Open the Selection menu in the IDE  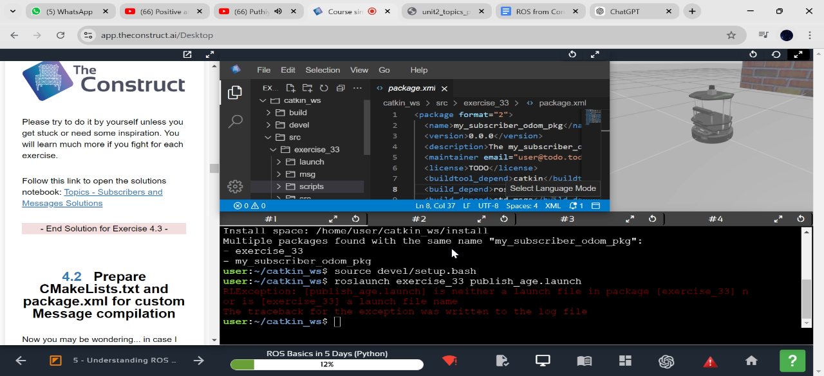click(323, 70)
